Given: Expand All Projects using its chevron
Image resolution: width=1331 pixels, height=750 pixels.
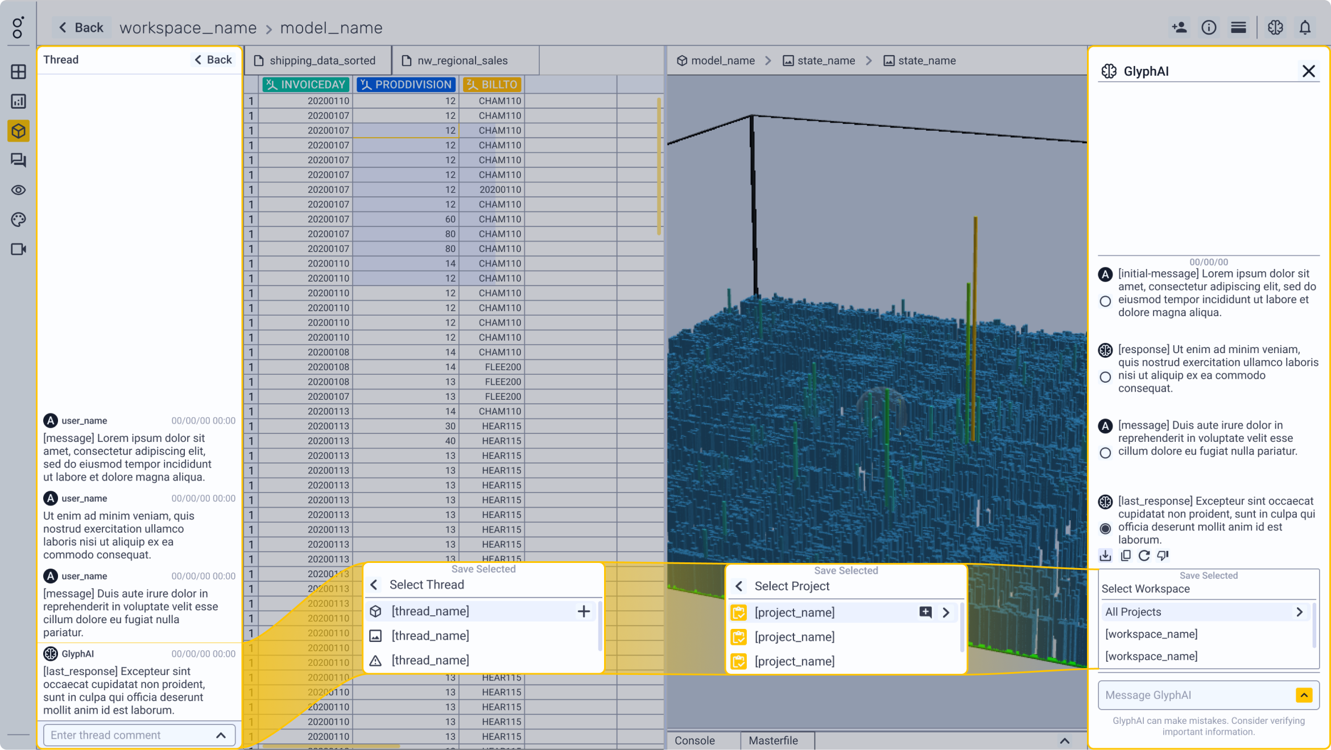Looking at the screenshot, I should pos(1300,612).
